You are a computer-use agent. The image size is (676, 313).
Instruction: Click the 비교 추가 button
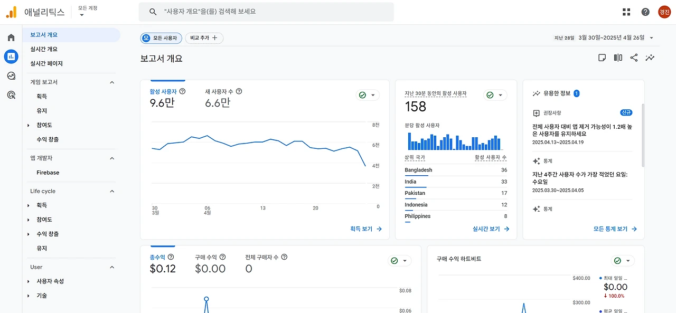pyautogui.click(x=204, y=38)
